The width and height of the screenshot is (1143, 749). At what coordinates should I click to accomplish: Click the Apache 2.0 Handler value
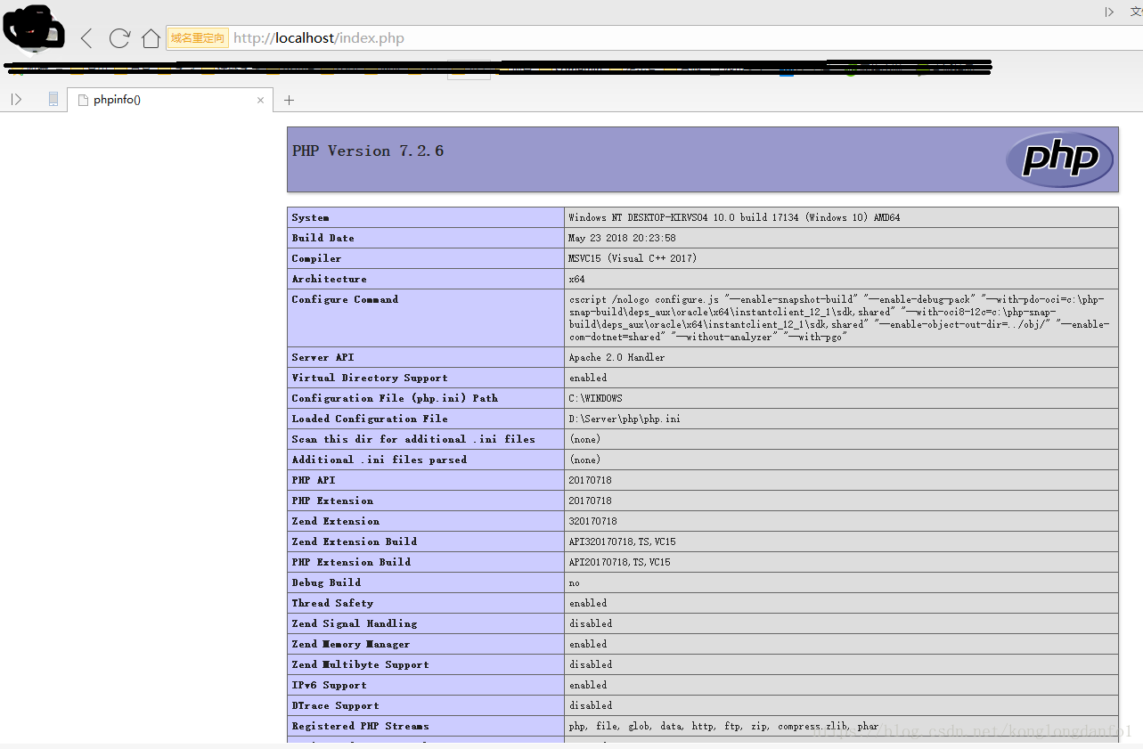(x=616, y=357)
